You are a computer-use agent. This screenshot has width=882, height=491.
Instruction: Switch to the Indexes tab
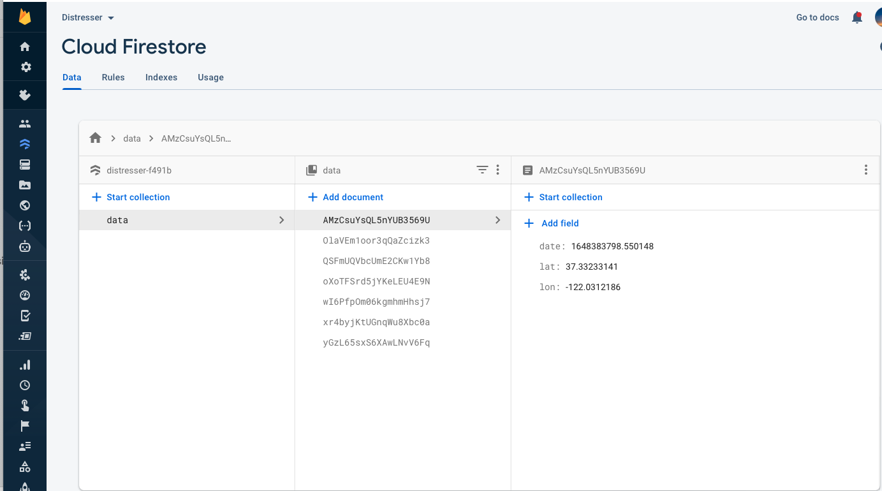(x=161, y=77)
